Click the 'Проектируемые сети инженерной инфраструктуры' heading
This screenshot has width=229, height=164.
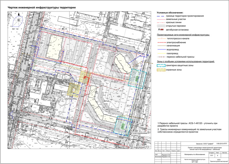click(x=183, y=35)
